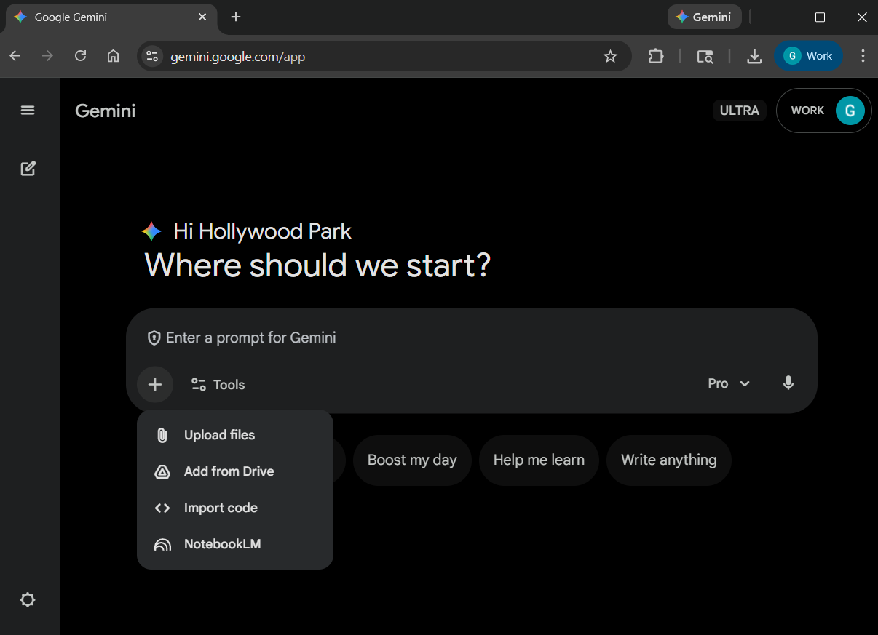Open the Extensions puzzle icon
This screenshot has width=878, height=635.
[x=656, y=56]
